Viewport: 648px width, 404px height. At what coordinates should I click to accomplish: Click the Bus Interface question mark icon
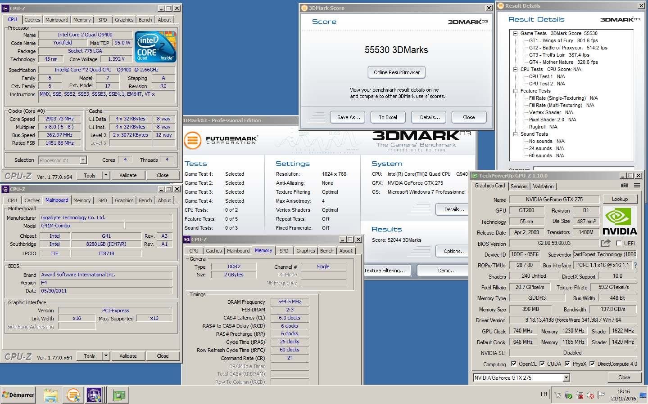point(635,265)
